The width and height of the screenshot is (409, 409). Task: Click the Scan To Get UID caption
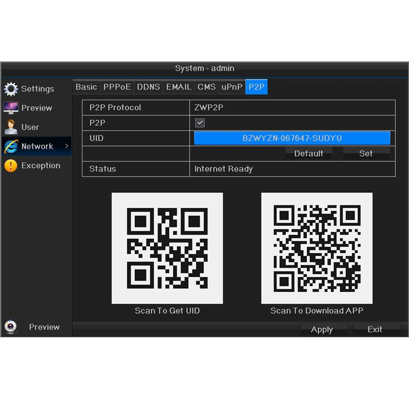(167, 311)
